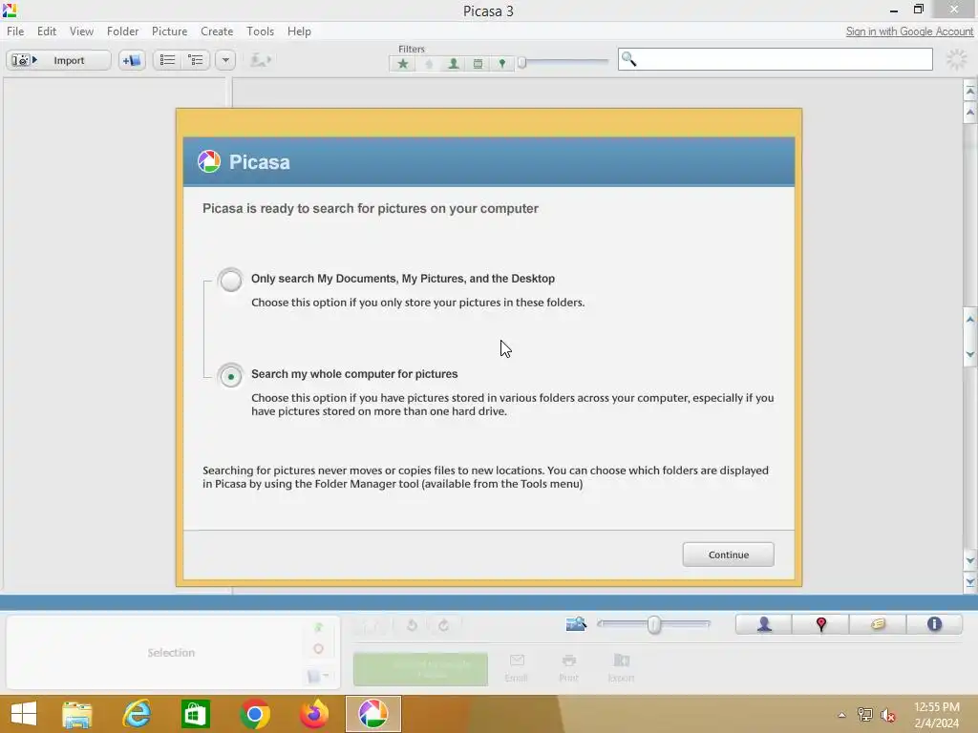
Task: Click the Export icon
Action: 621,667
